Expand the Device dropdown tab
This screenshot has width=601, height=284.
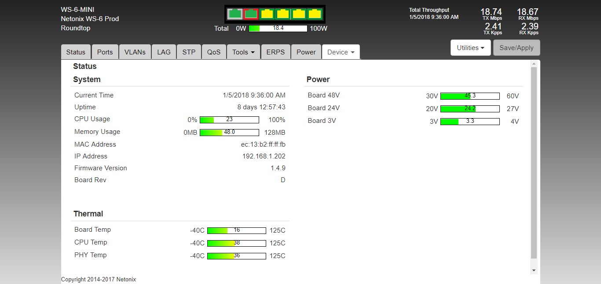(x=341, y=52)
